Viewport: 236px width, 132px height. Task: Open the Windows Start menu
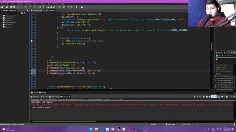pos(91,129)
